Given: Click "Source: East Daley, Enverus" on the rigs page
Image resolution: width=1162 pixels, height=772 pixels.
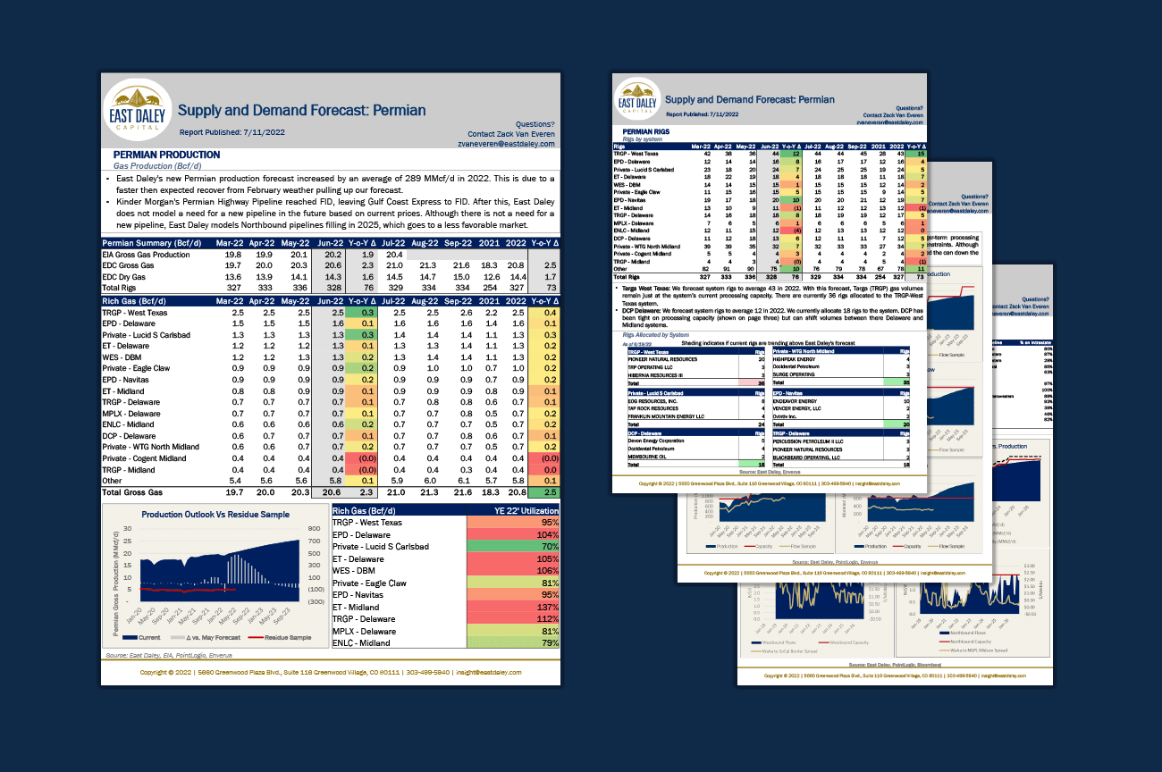Looking at the screenshot, I should click(x=770, y=471).
